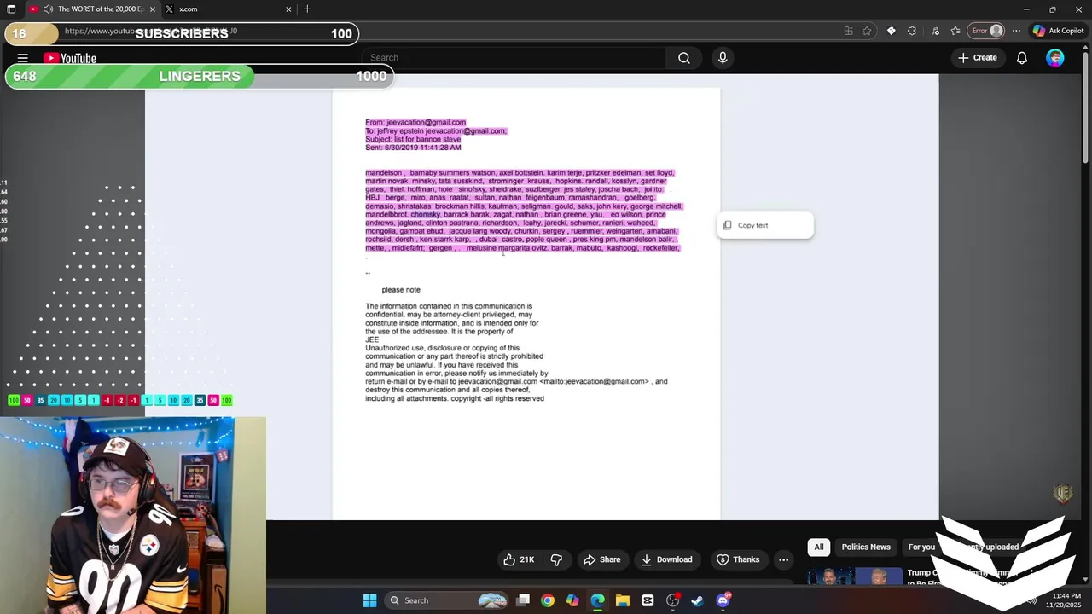The height and width of the screenshot is (614, 1092).
Task: Select the For you chip
Action: [921, 547]
